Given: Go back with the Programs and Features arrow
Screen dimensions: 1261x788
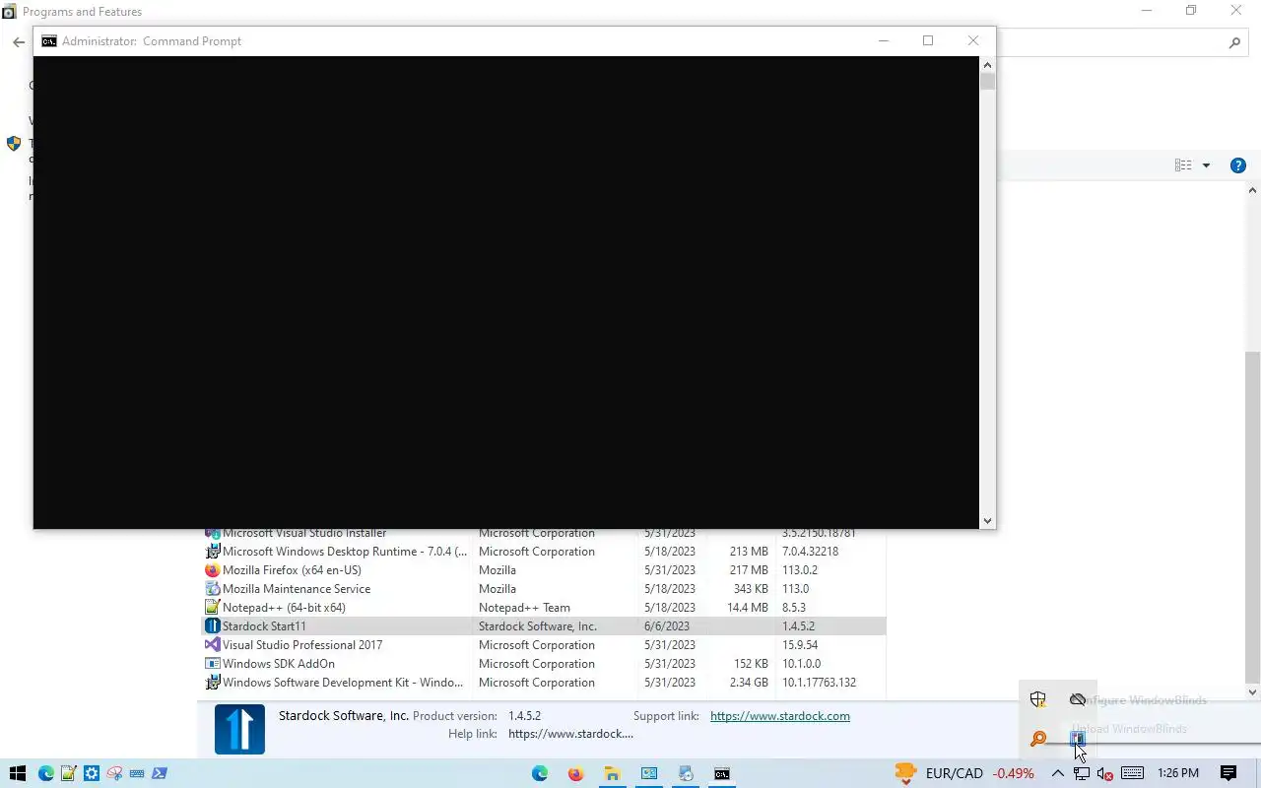Looking at the screenshot, I should (19, 42).
